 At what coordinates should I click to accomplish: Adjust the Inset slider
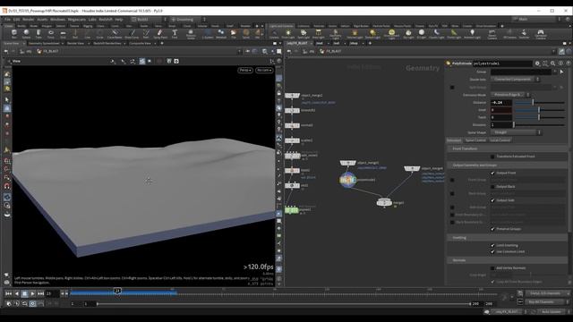tap(539, 110)
